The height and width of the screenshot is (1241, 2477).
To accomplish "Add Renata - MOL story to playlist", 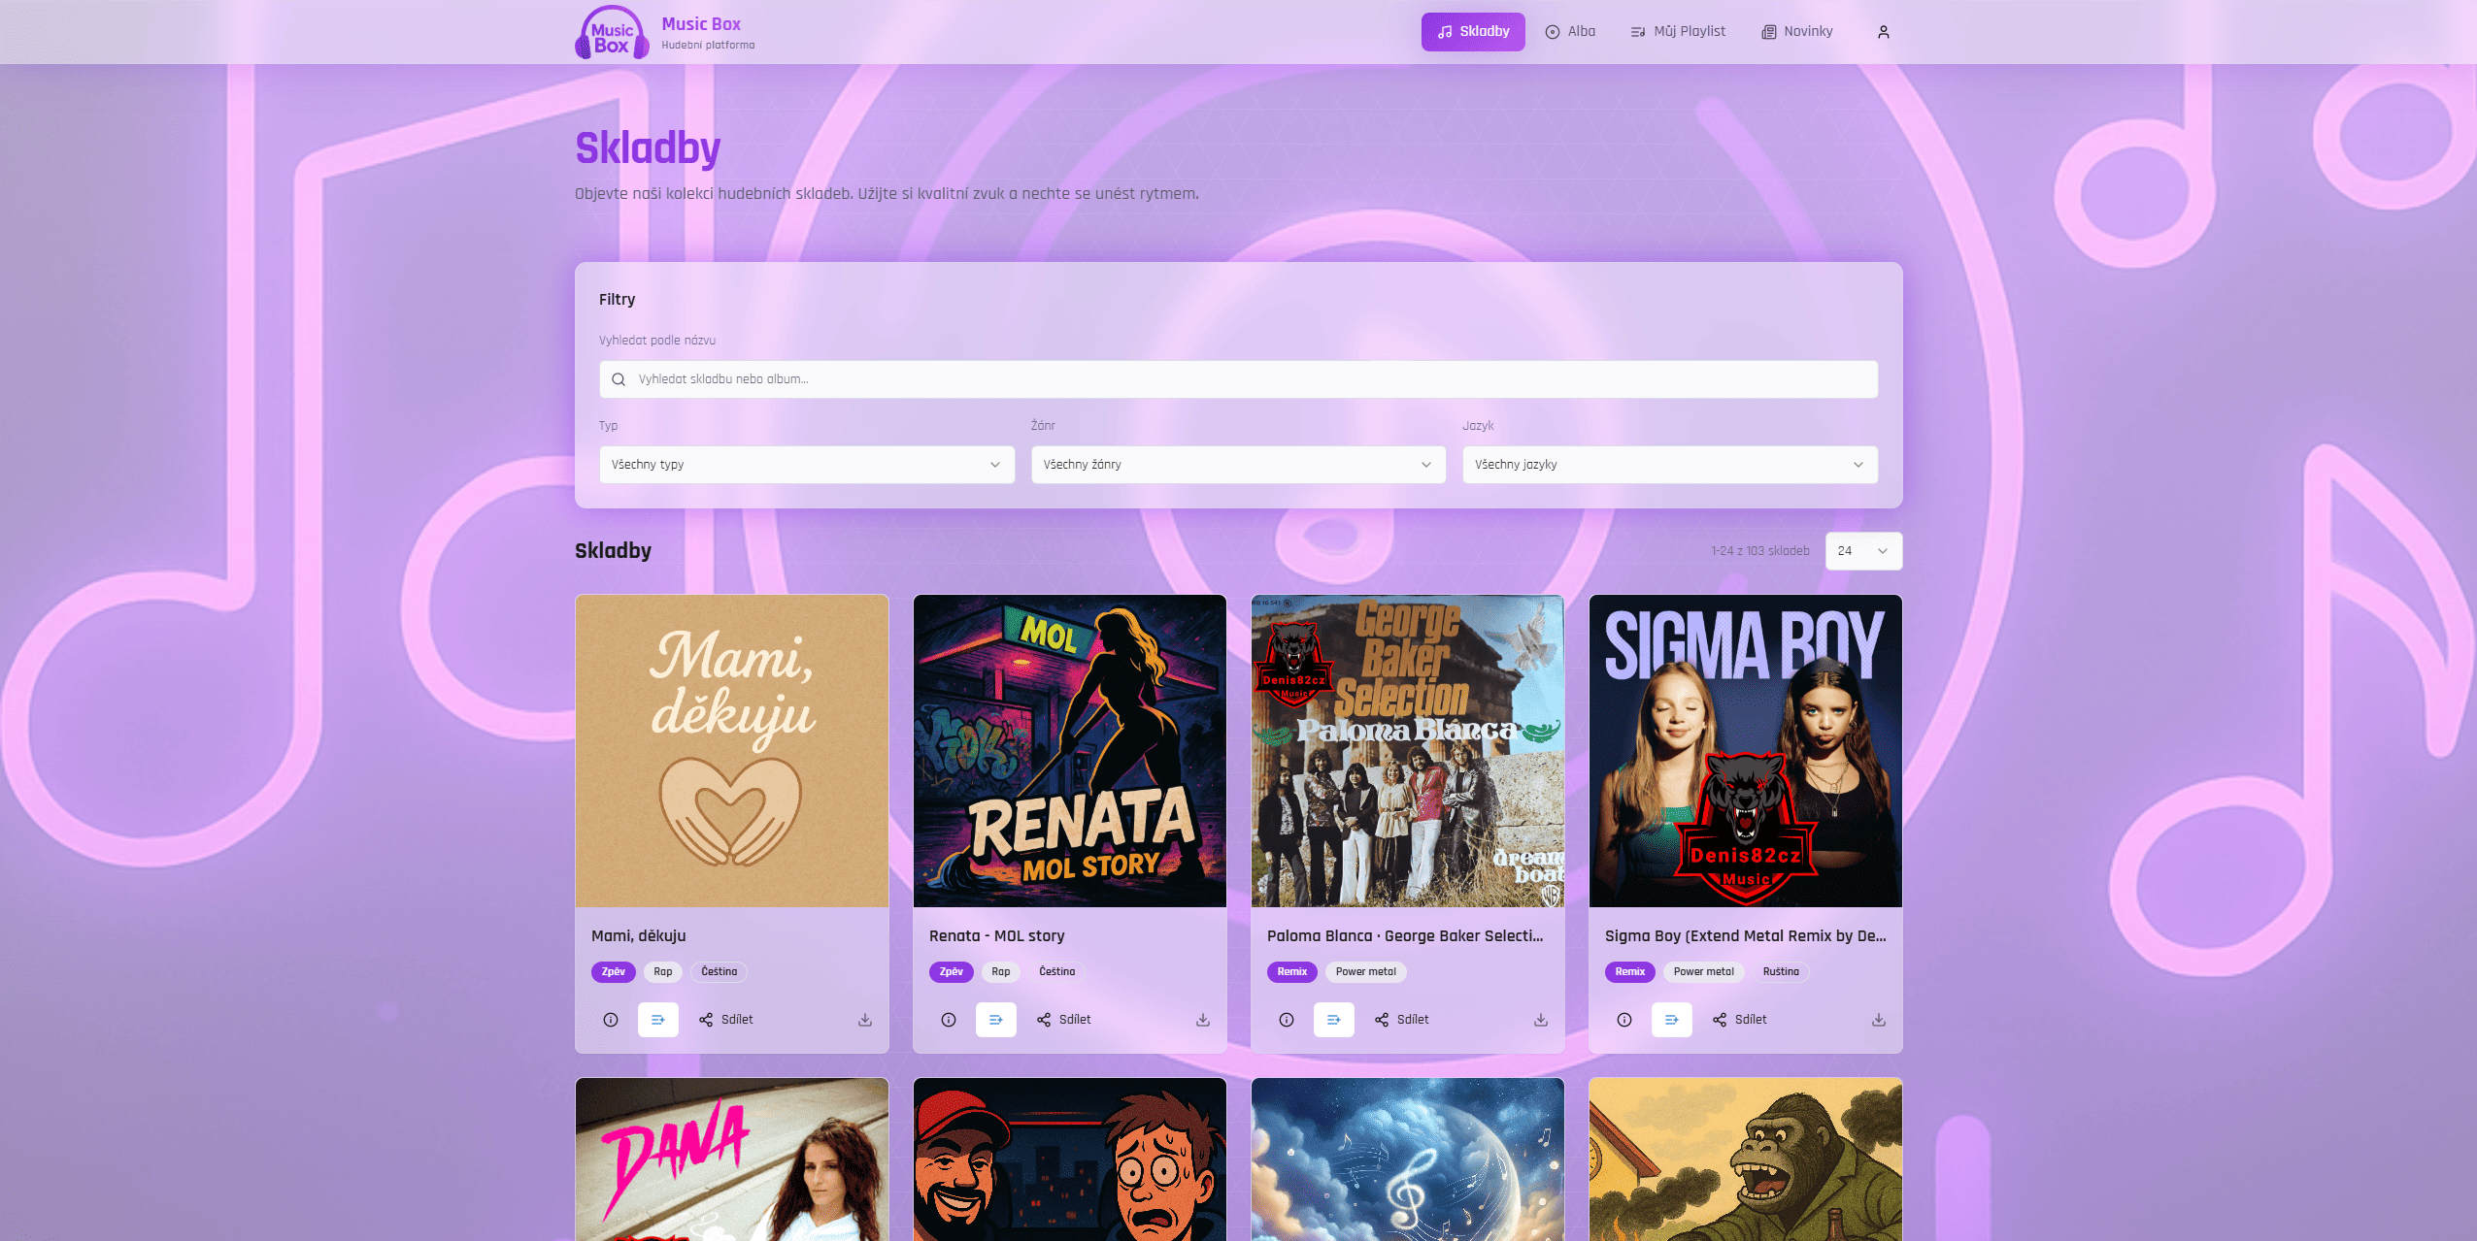I will click(x=995, y=1020).
